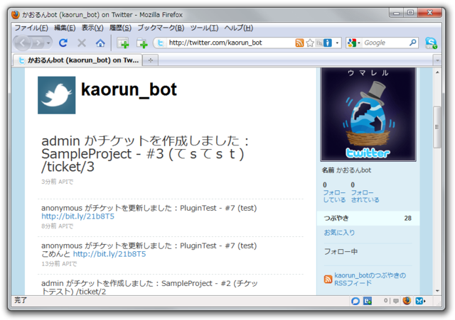Open the ファイル(F) menu

[31, 28]
